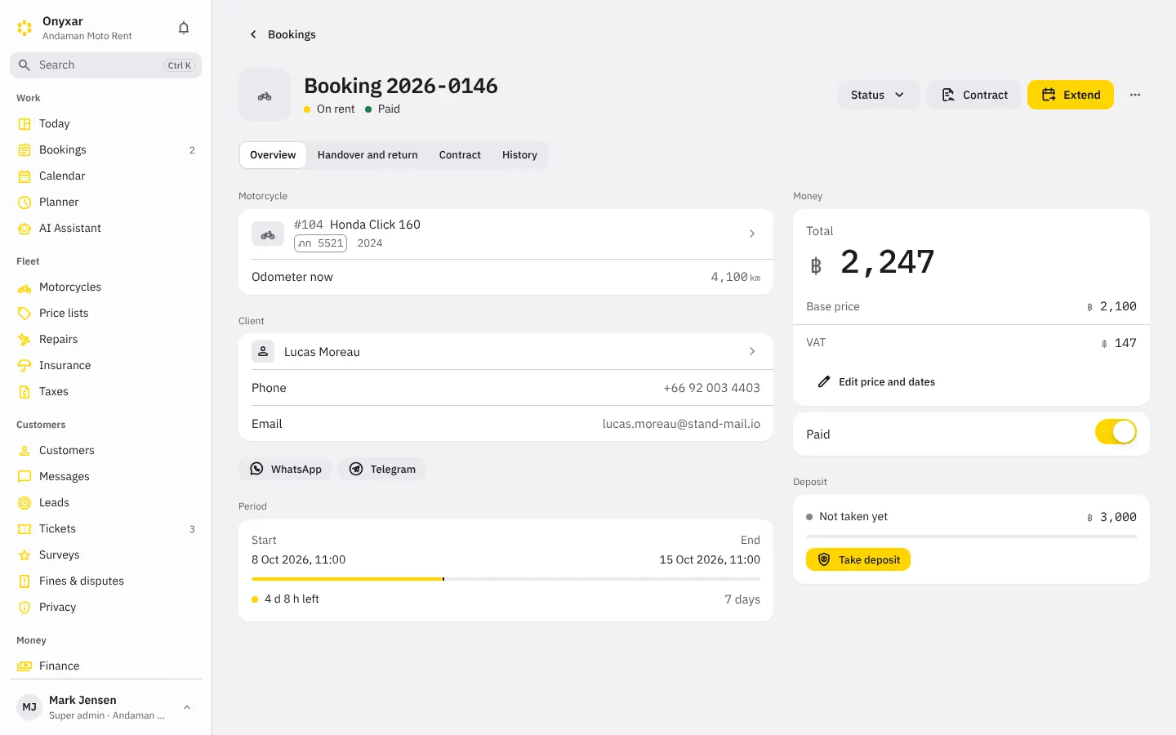Click the deposit progress bar

[x=971, y=537]
